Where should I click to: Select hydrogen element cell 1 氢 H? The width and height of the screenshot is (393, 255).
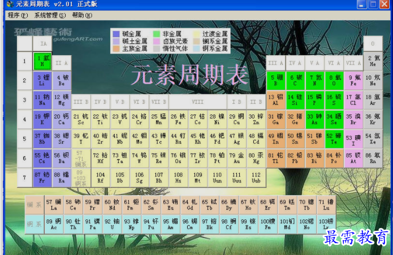coord(42,61)
